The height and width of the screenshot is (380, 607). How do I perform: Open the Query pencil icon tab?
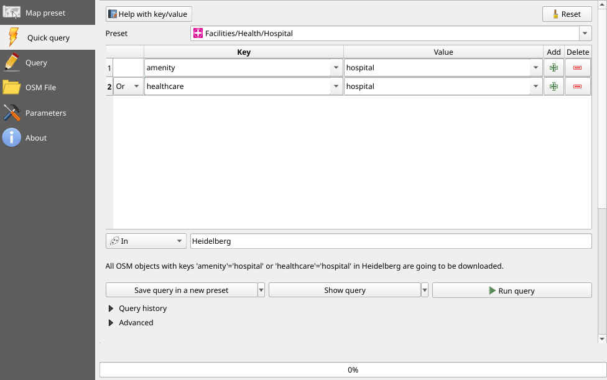pyautogui.click(x=12, y=62)
